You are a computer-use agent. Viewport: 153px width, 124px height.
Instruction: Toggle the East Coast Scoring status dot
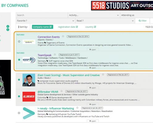(19, 80)
